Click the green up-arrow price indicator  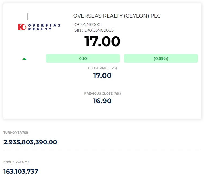click(24, 59)
